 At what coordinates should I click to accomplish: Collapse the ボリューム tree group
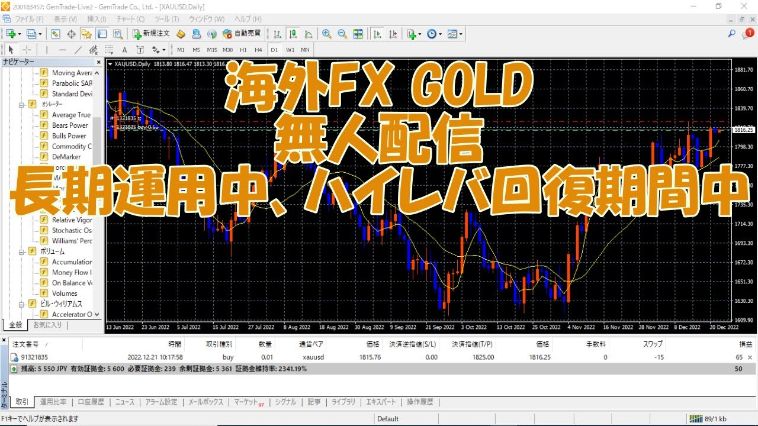(22, 251)
